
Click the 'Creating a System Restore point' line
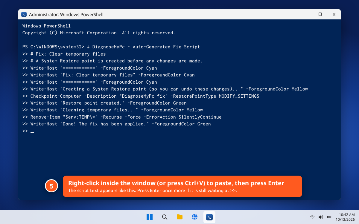[x=165, y=89]
